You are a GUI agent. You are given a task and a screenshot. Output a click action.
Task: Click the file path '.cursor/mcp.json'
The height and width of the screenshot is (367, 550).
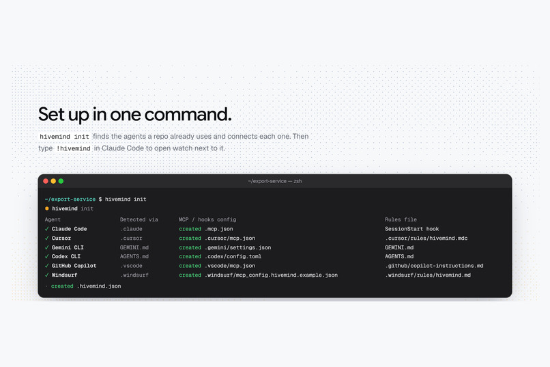(230, 238)
